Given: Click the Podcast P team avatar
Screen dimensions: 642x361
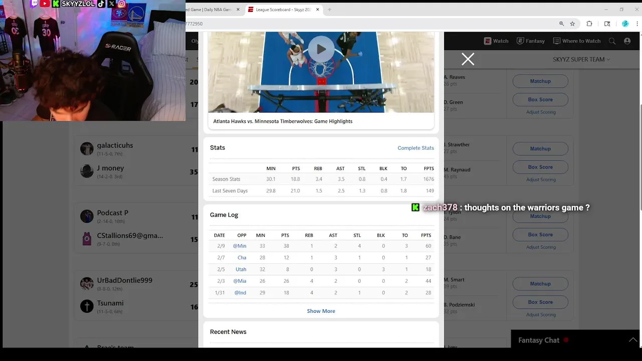Looking at the screenshot, I should [87, 216].
